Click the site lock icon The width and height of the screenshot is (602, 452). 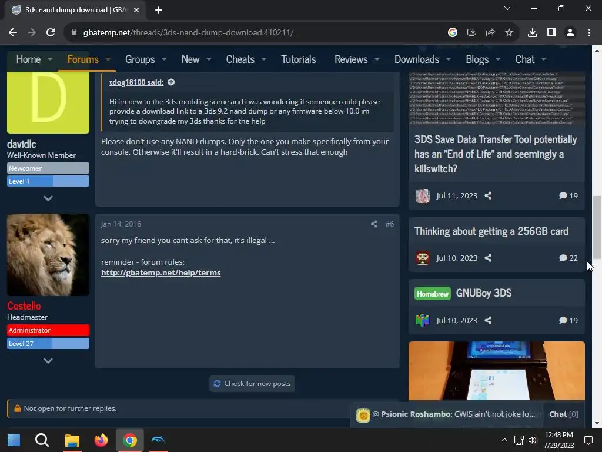[x=74, y=33]
